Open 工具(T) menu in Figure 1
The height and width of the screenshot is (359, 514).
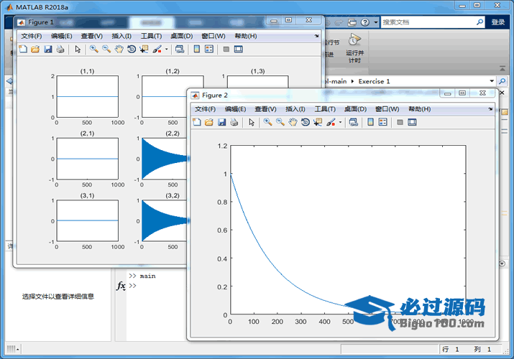[151, 36]
